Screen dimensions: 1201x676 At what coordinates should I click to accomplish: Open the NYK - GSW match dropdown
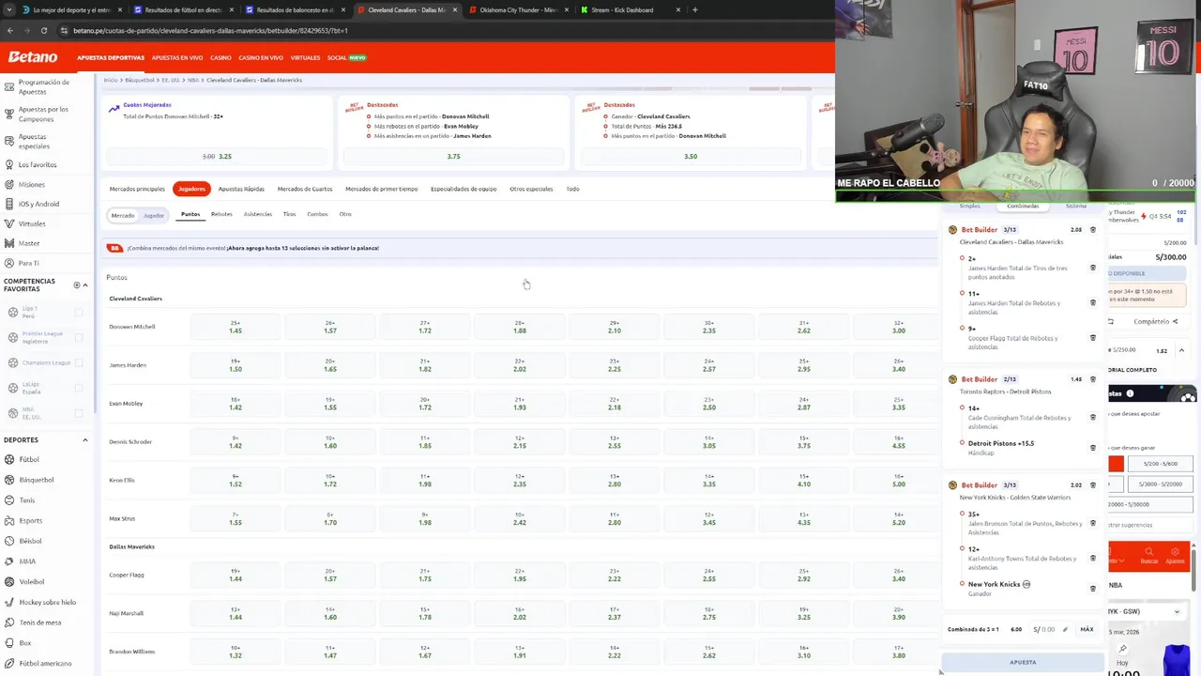(x=1177, y=611)
